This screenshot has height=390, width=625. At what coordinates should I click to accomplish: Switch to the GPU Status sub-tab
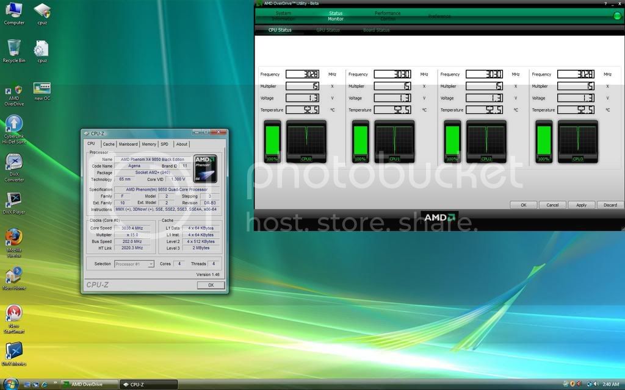point(328,30)
